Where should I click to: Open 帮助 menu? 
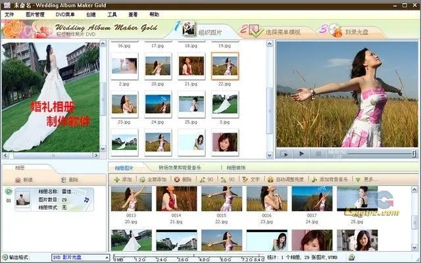coord(154,14)
